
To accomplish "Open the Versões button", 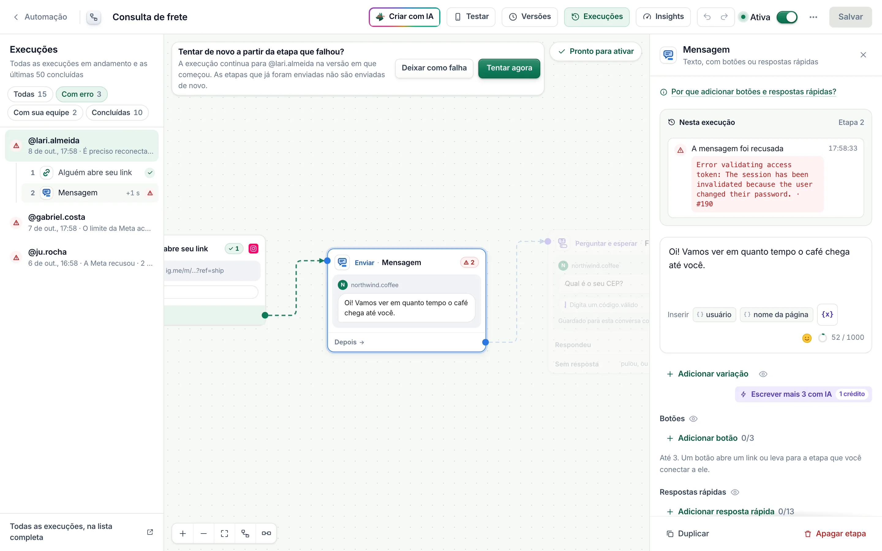I will point(530,17).
